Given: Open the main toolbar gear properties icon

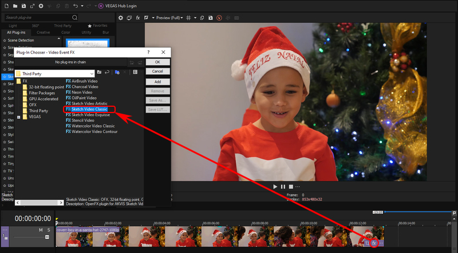Looking at the screenshot, I should 41,6.
